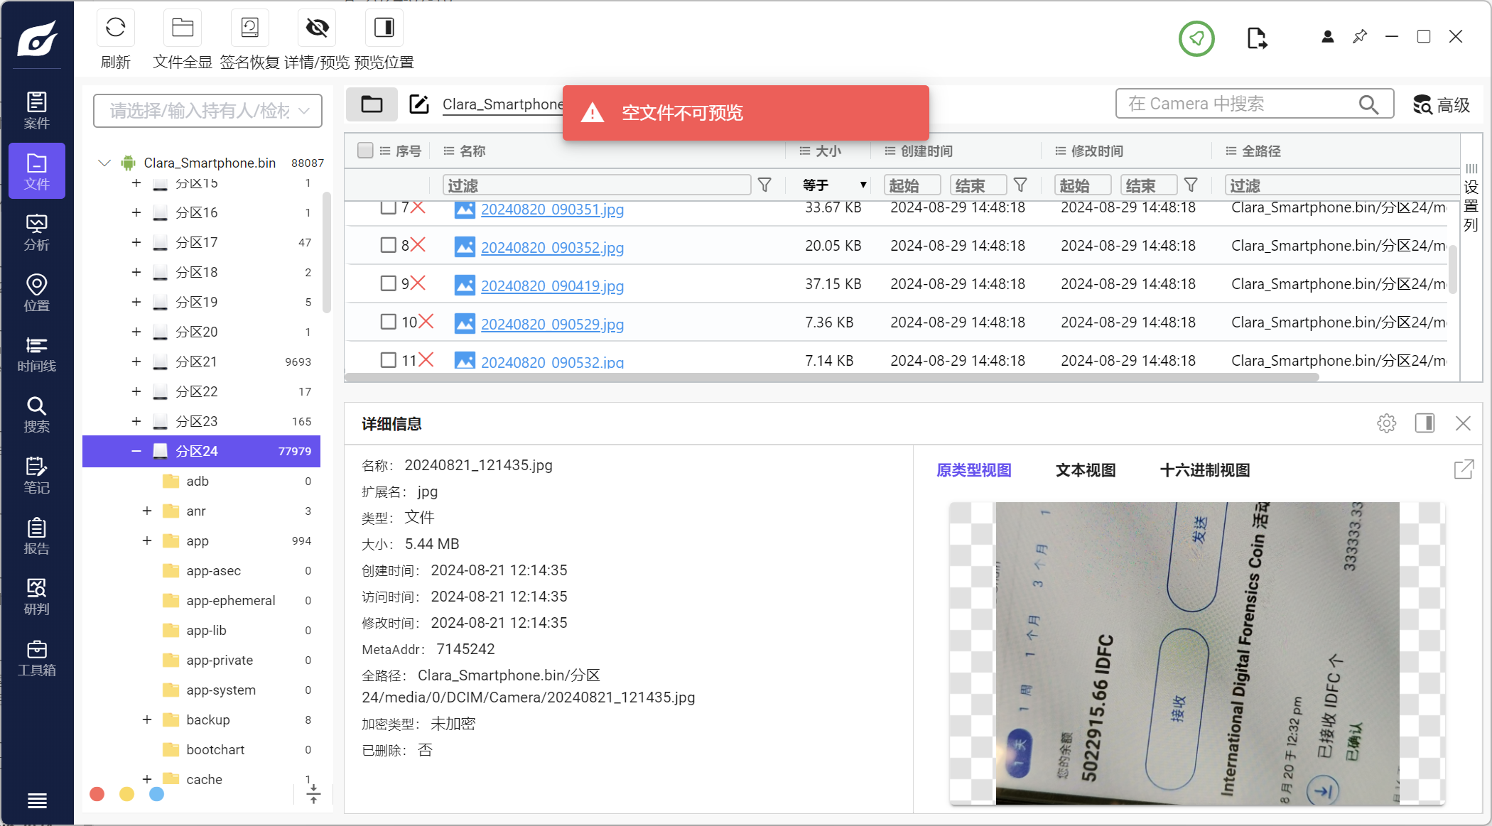This screenshot has height=826, width=1492.
Task: Click the 文件全显 folder icon
Action: pos(183,28)
